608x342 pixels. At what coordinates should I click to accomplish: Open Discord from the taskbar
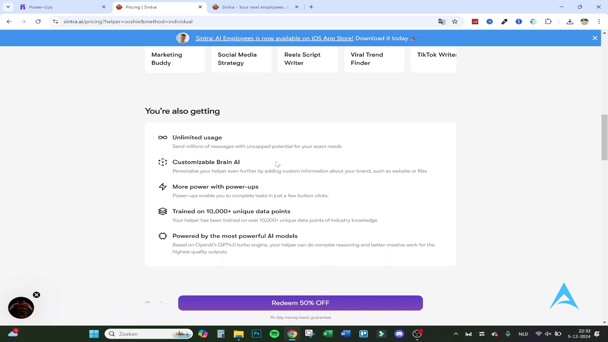click(x=399, y=334)
